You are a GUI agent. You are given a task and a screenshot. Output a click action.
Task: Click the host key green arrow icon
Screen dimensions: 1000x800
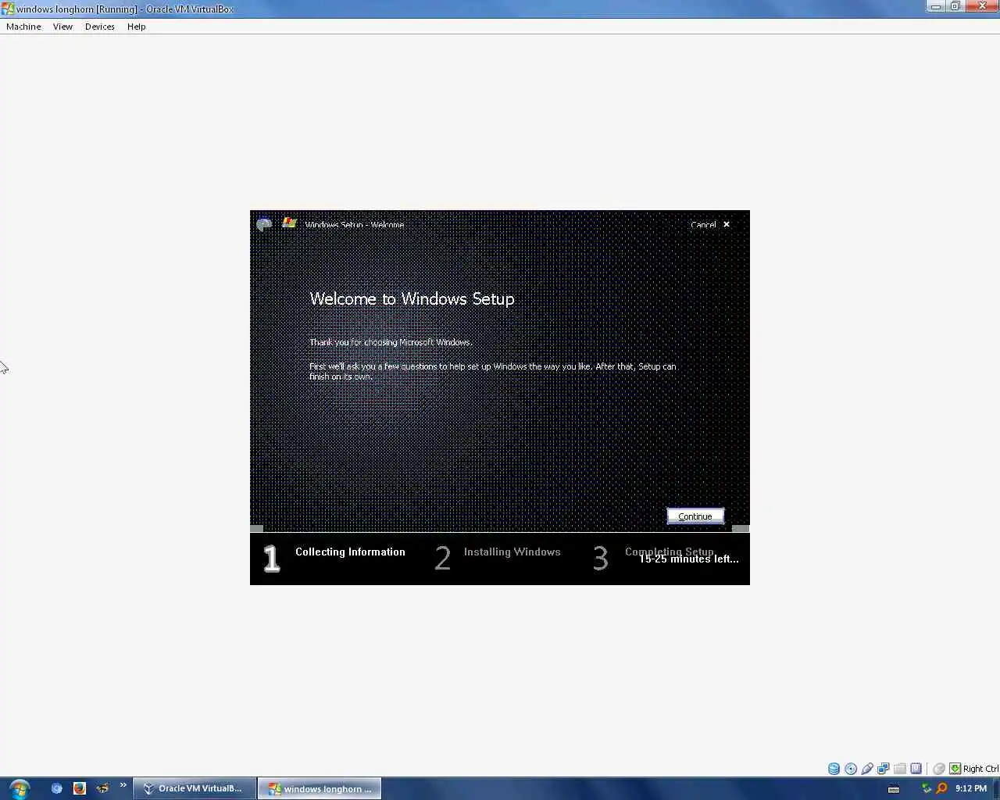955,769
